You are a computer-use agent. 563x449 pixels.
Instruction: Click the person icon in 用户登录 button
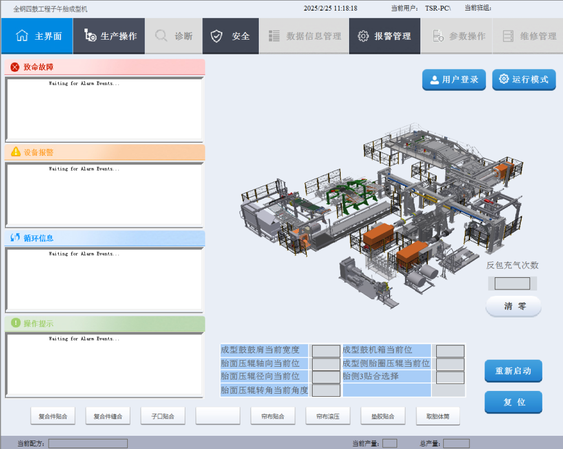click(x=434, y=80)
